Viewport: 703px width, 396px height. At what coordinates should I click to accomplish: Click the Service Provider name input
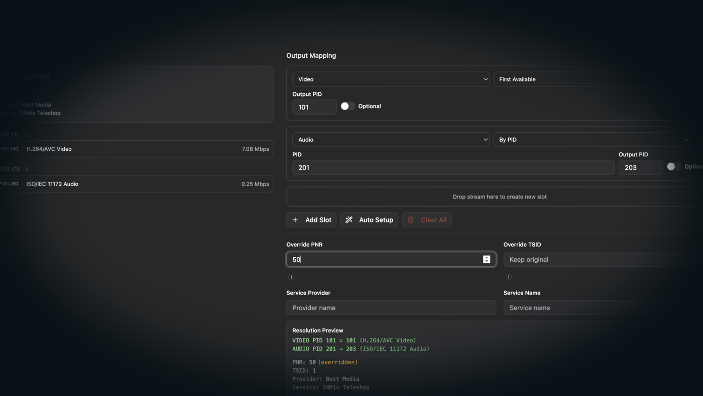point(391,307)
